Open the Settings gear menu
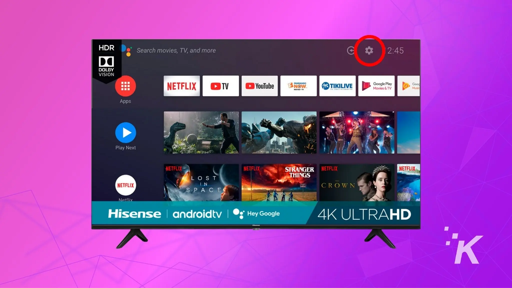Screen dimensions: 512x288 [x=369, y=50]
